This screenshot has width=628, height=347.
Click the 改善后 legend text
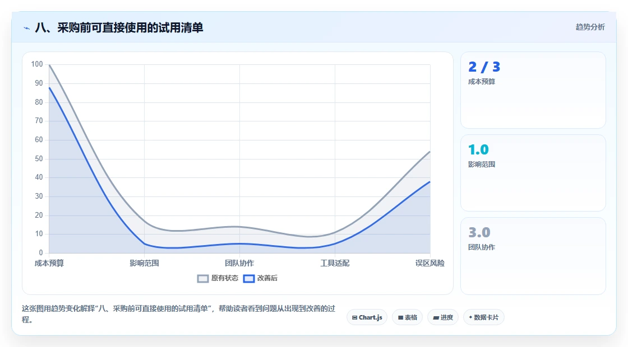267,278
